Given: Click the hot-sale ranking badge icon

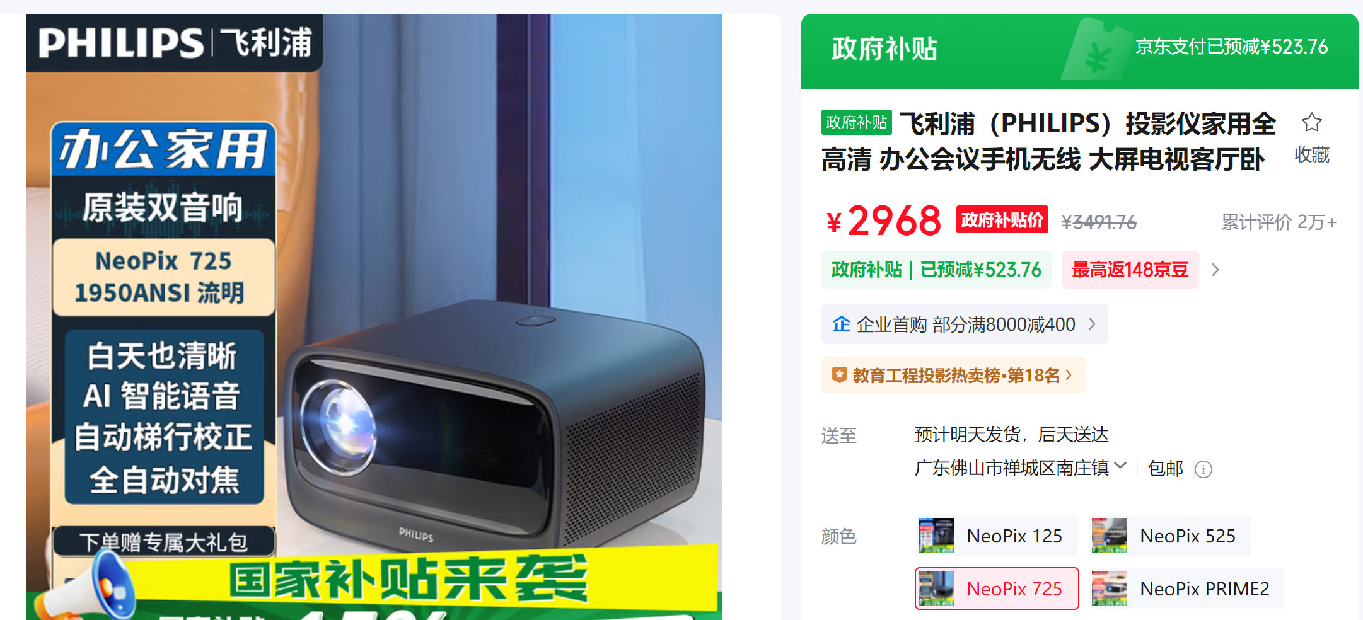Looking at the screenshot, I should pos(839,375).
